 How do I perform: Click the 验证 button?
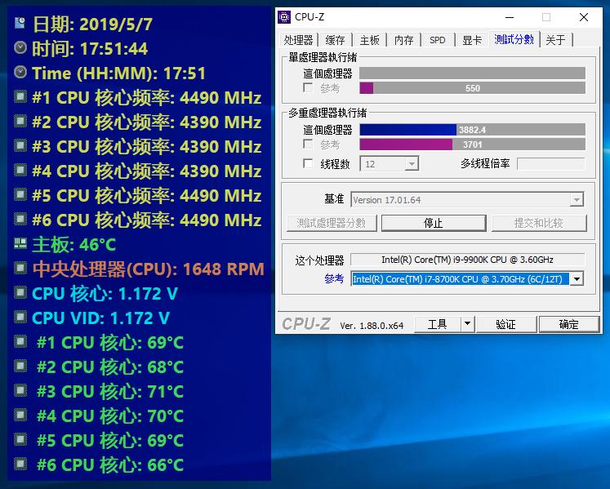point(505,324)
